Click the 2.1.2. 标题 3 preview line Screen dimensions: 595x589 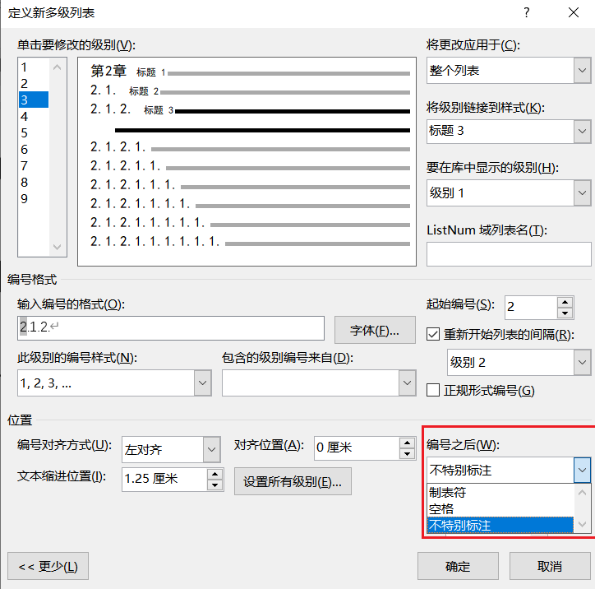(x=250, y=109)
